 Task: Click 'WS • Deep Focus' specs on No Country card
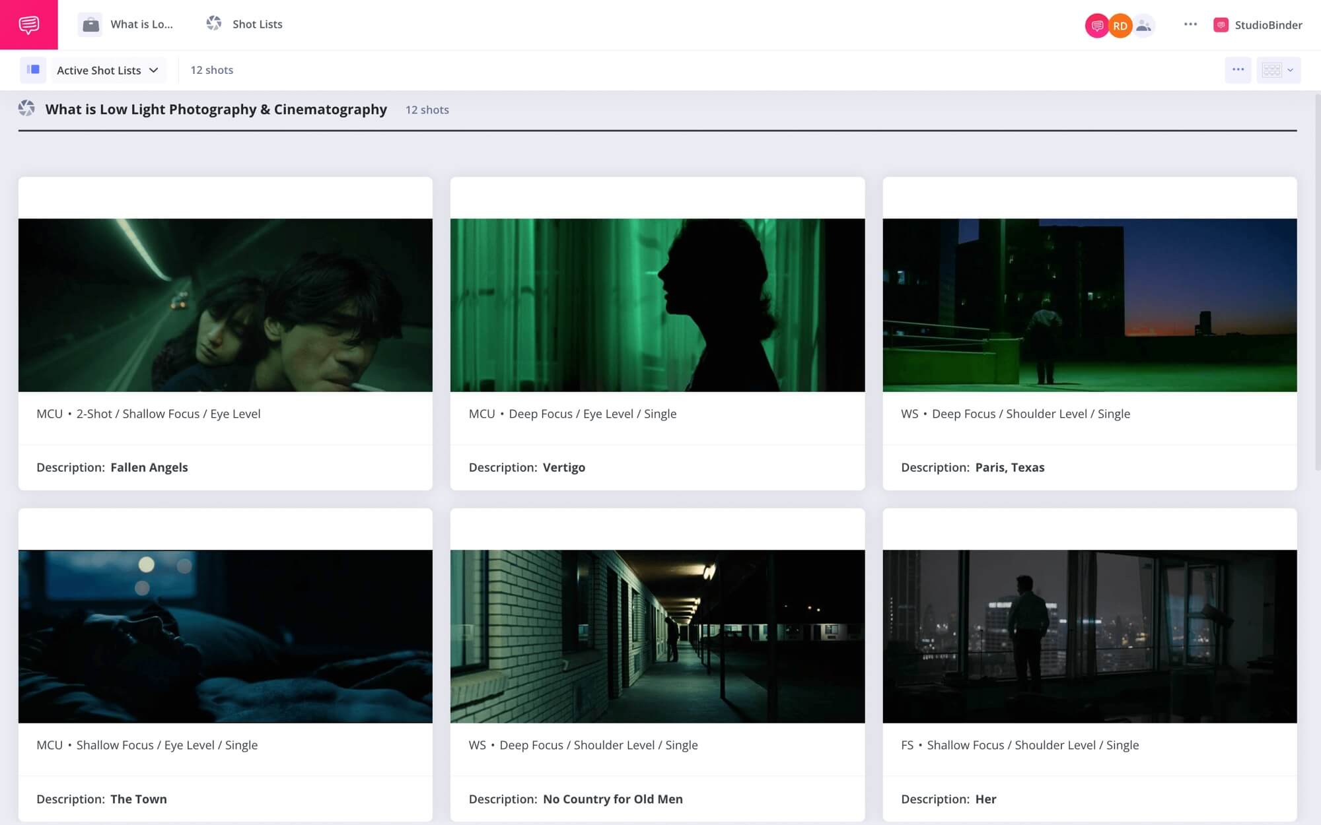click(583, 745)
